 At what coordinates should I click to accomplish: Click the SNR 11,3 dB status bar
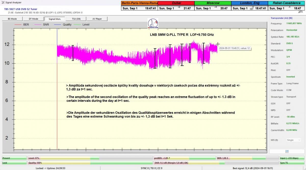[216, 163]
